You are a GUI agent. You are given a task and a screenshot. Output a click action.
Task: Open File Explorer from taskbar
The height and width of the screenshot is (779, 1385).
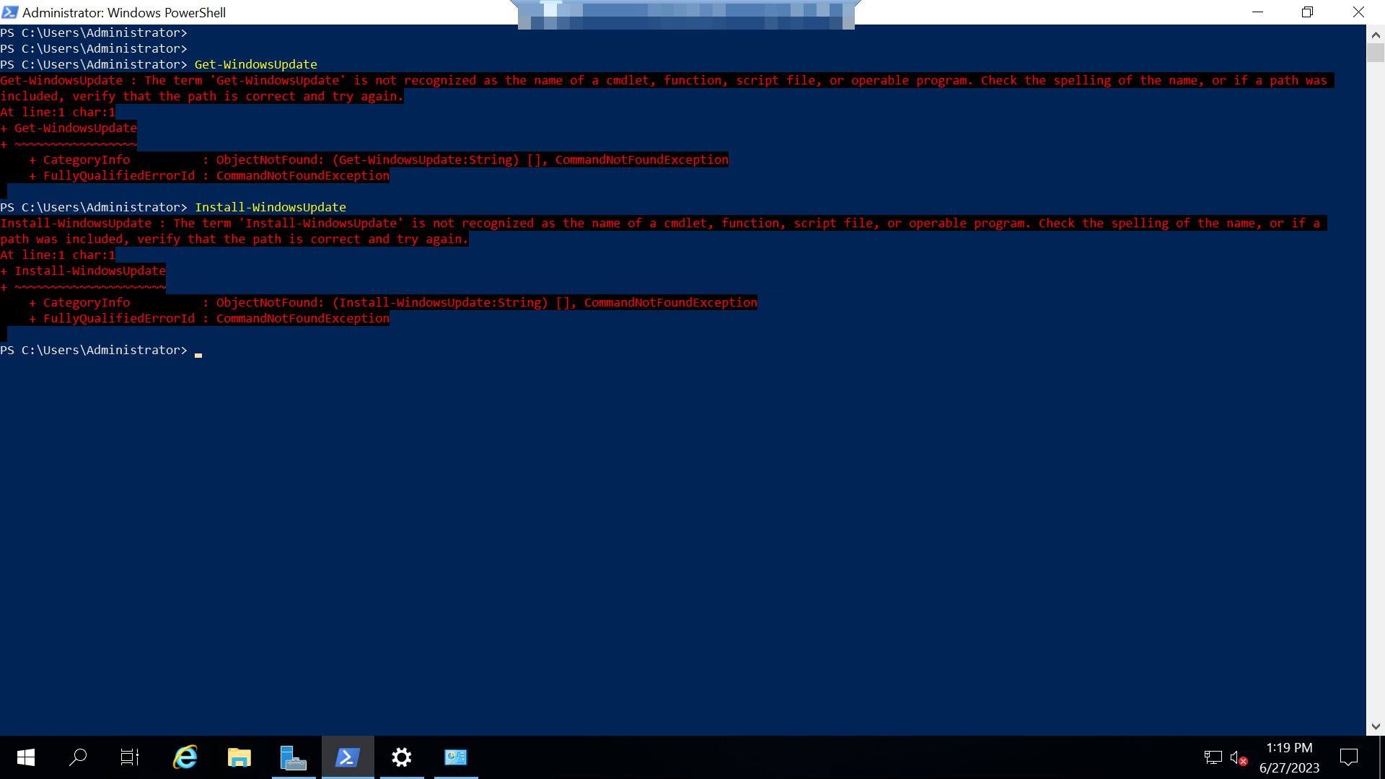click(239, 757)
